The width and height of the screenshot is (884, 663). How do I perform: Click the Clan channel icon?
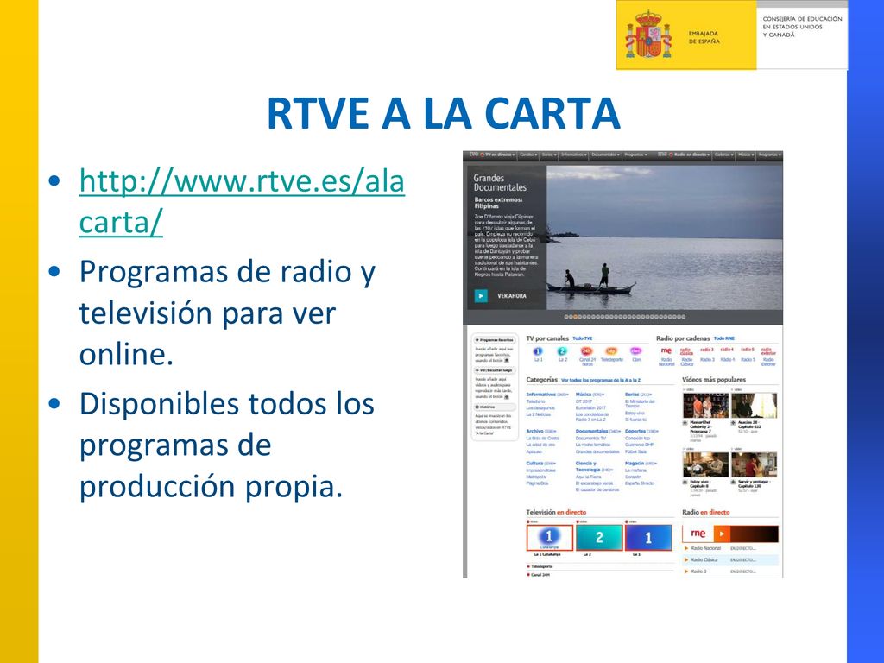pyautogui.click(x=635, y=351)
